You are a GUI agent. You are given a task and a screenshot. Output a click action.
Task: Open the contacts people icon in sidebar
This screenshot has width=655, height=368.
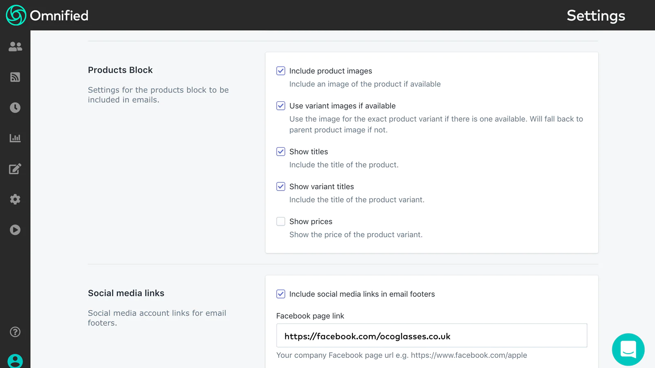pyautogui.click(x=15, y=47)
